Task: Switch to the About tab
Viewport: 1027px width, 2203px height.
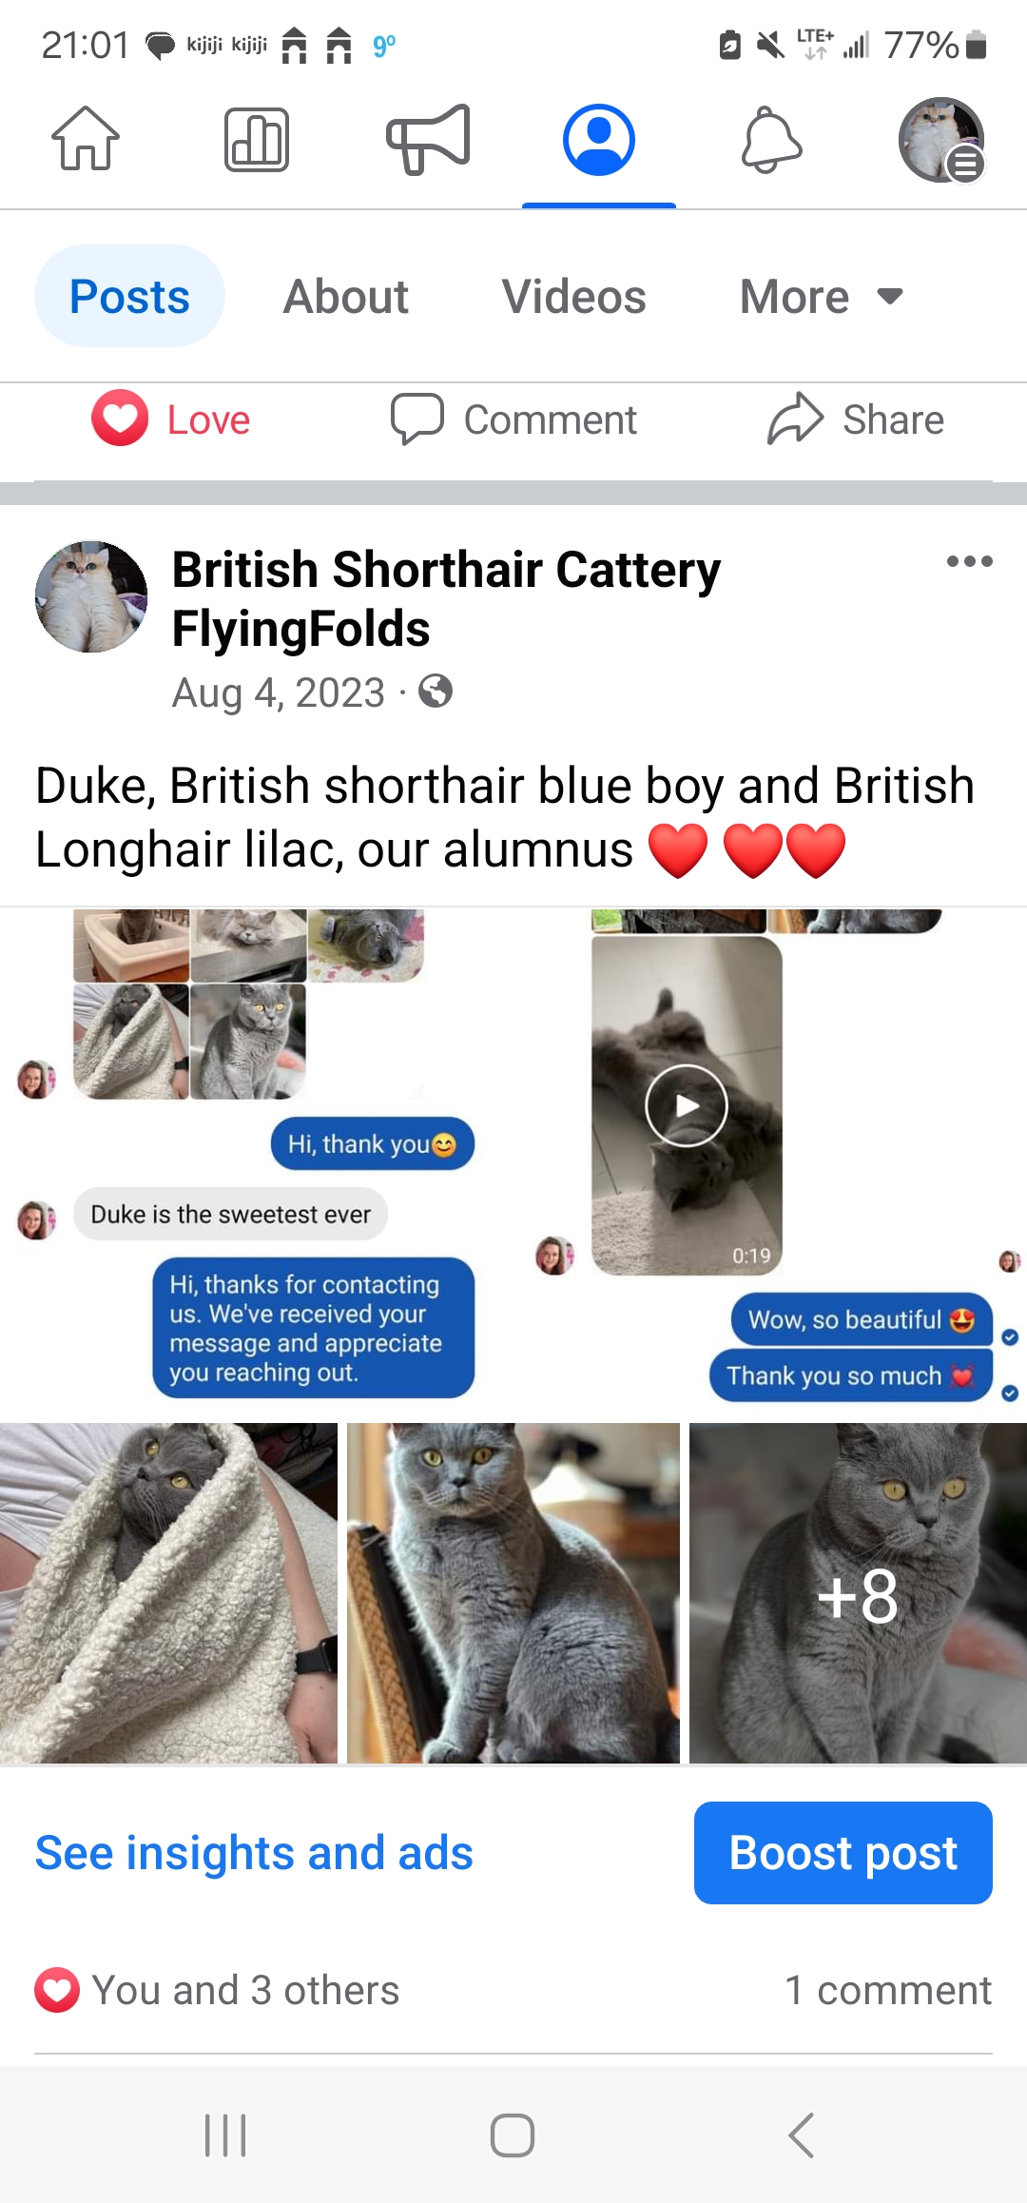Action: (346, 297)
